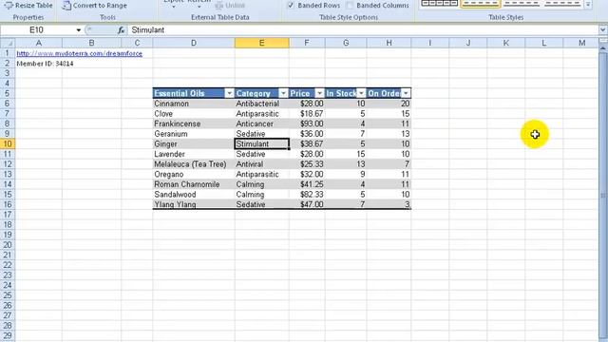Click the Select All corner of the sheet
The width and height of the screenshot is (608, 342).
8,43
